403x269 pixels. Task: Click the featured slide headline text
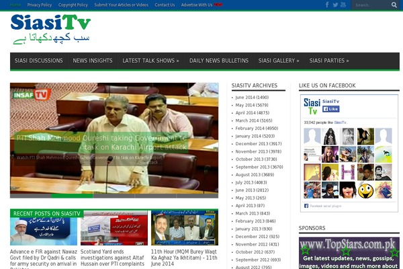(x=101, y=143)
